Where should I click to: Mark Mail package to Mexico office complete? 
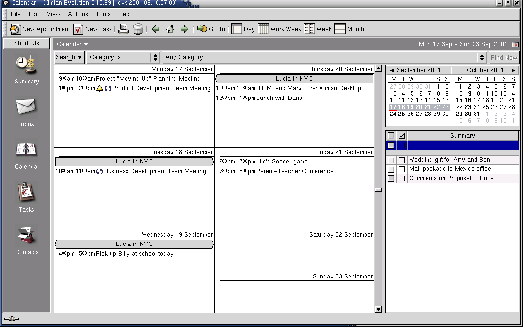pos(401,169)
